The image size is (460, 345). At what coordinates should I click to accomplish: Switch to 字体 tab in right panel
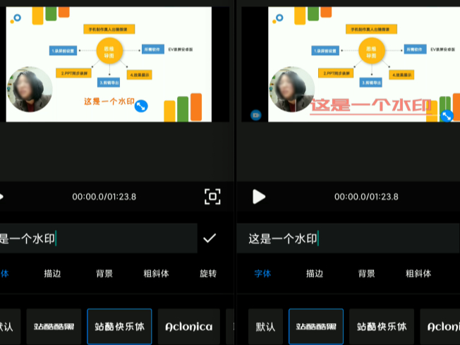(x=262, y=274)
